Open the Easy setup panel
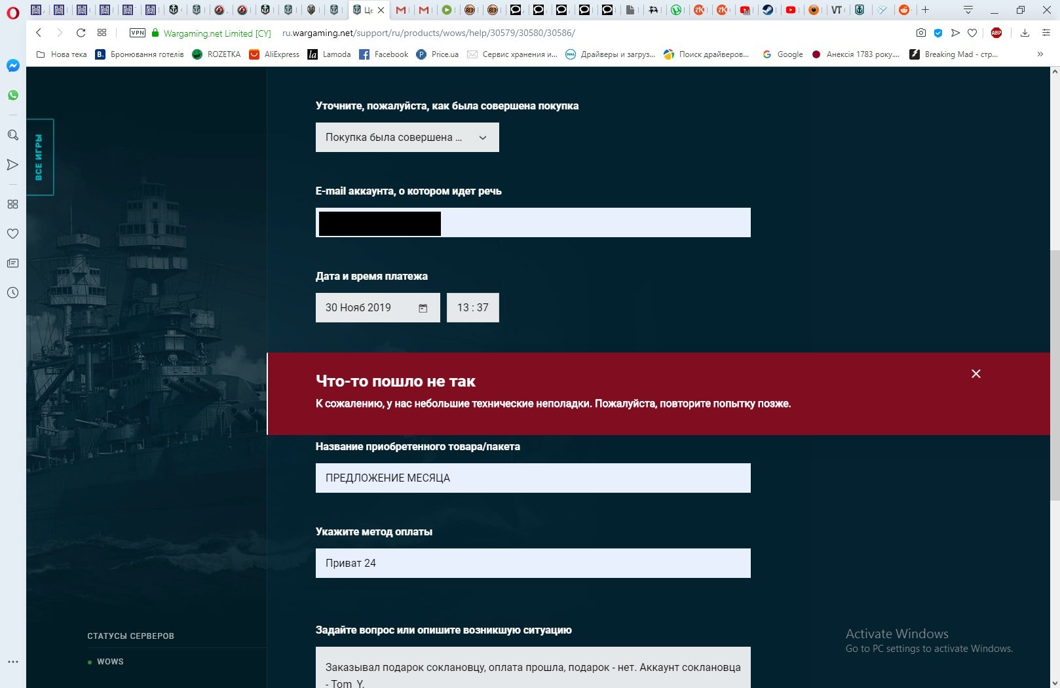The width and height of the screenshot is (1060, 688). (1046, 33)
